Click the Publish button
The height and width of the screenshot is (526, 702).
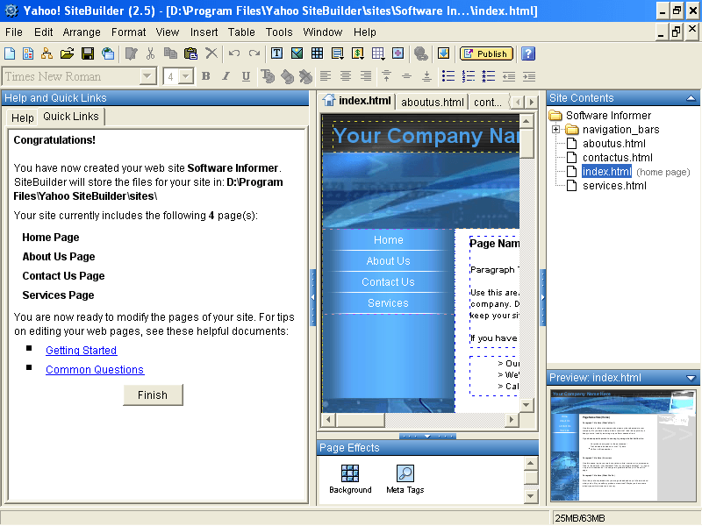click(x=486, y=53)
